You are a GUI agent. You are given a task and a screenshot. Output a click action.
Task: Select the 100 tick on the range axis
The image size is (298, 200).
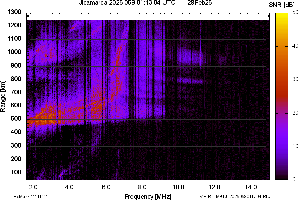[16, 172]
